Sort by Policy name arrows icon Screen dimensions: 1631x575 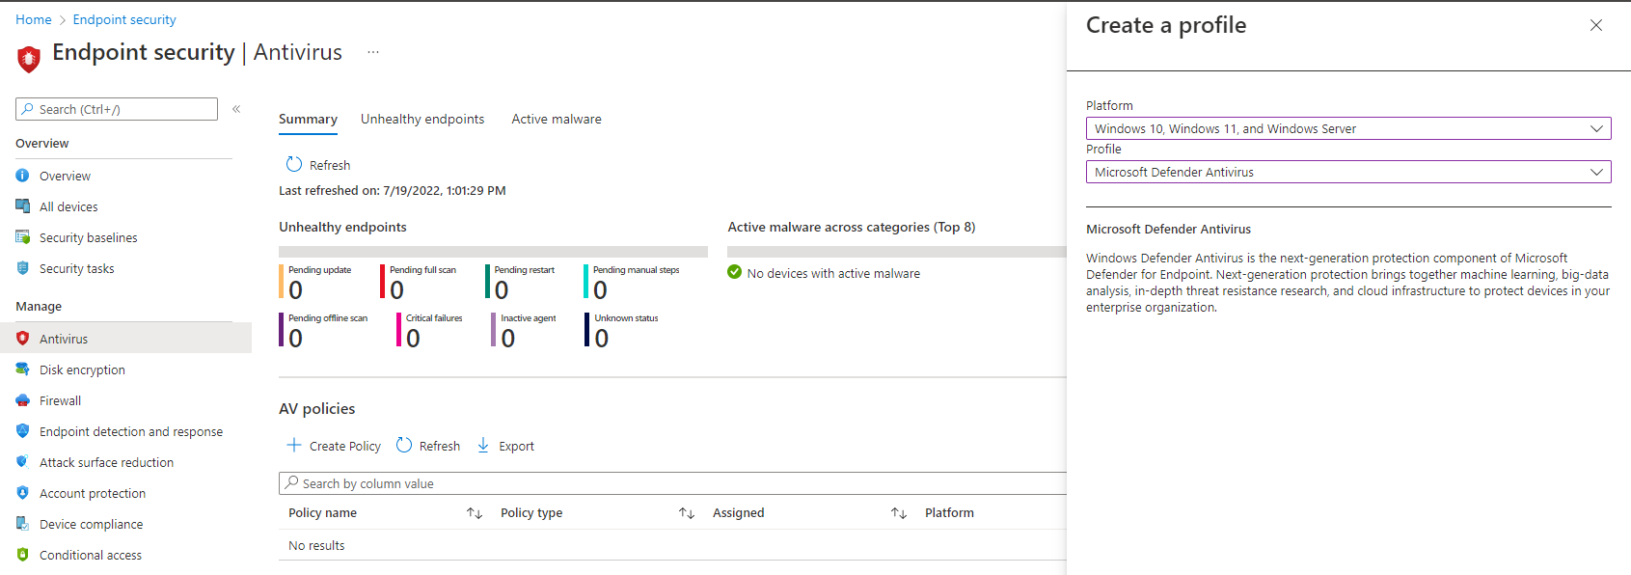click(475, 513)
